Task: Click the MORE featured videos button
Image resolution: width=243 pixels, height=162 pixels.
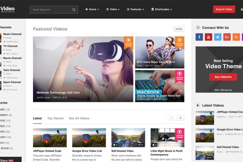Action: (x=179, y=29)
